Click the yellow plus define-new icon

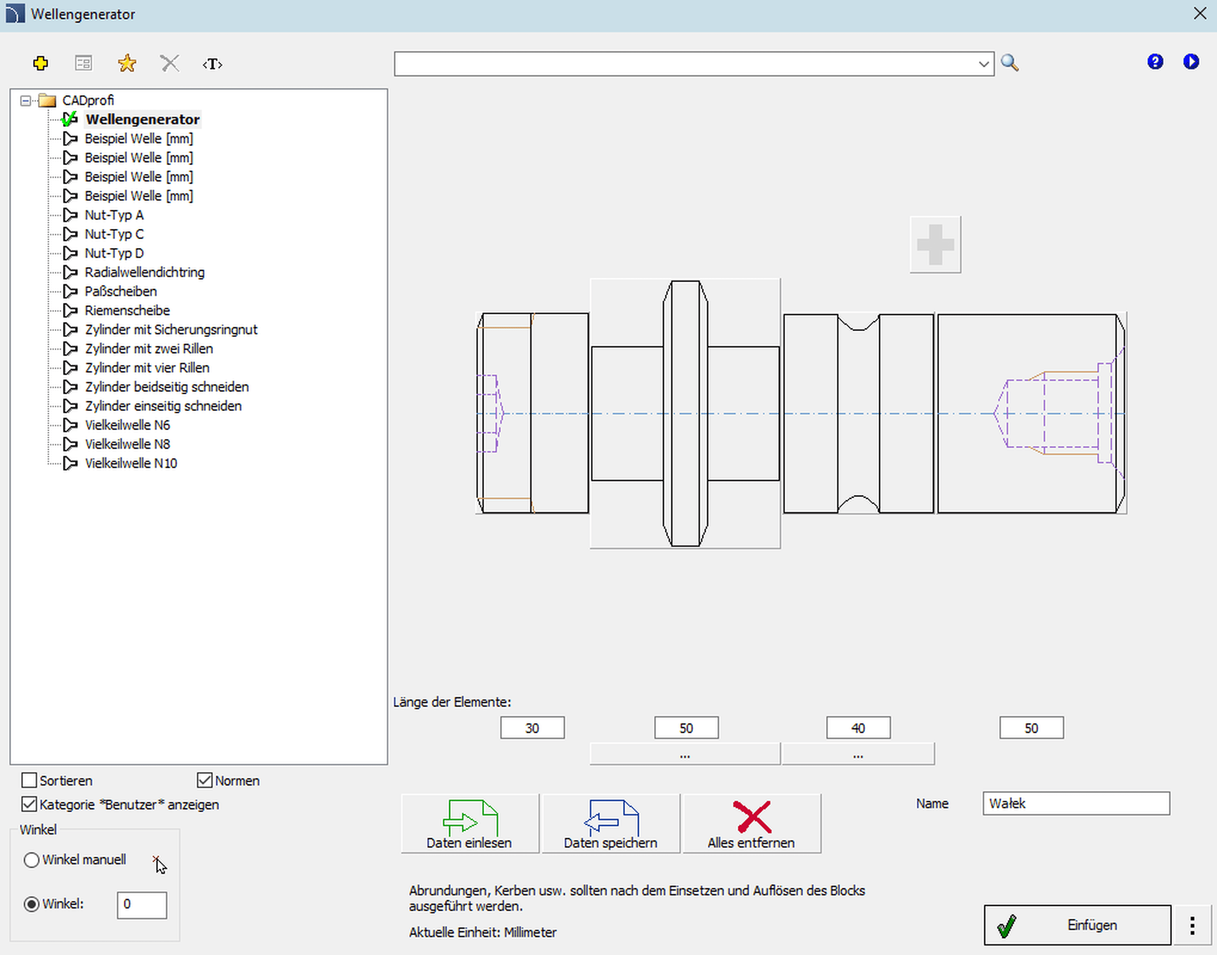[40, 63]
